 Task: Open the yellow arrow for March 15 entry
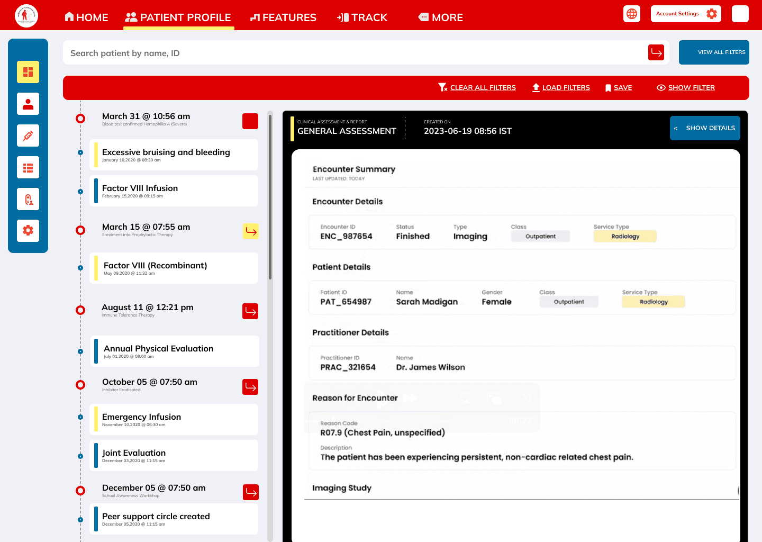[x=251, y=231]
